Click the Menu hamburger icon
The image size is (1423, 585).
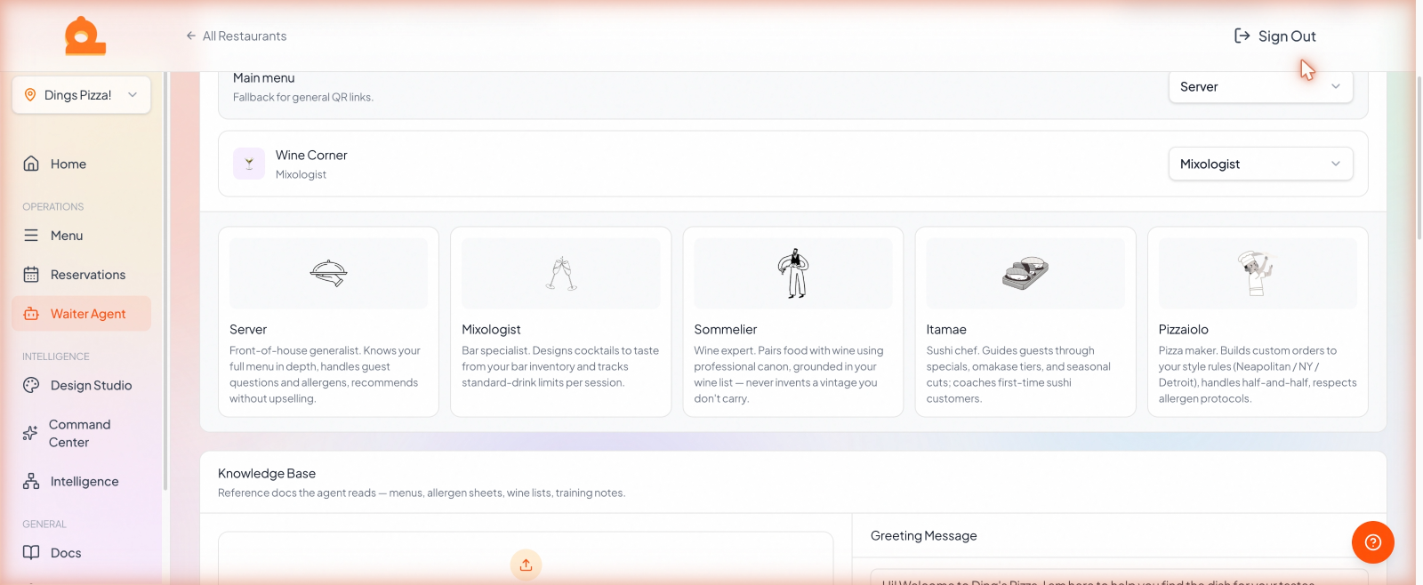click(31, 236)
